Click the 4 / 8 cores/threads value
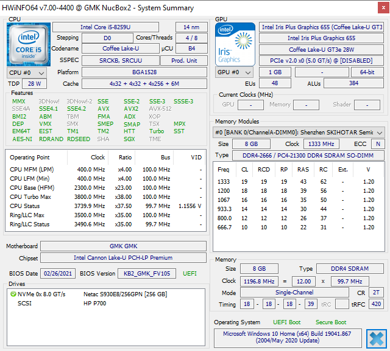This screenshot has width=390, height=351. tap(191, 38)
